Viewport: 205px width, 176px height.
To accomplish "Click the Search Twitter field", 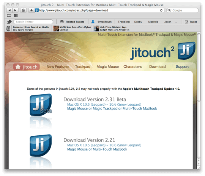I will [33, 22].
